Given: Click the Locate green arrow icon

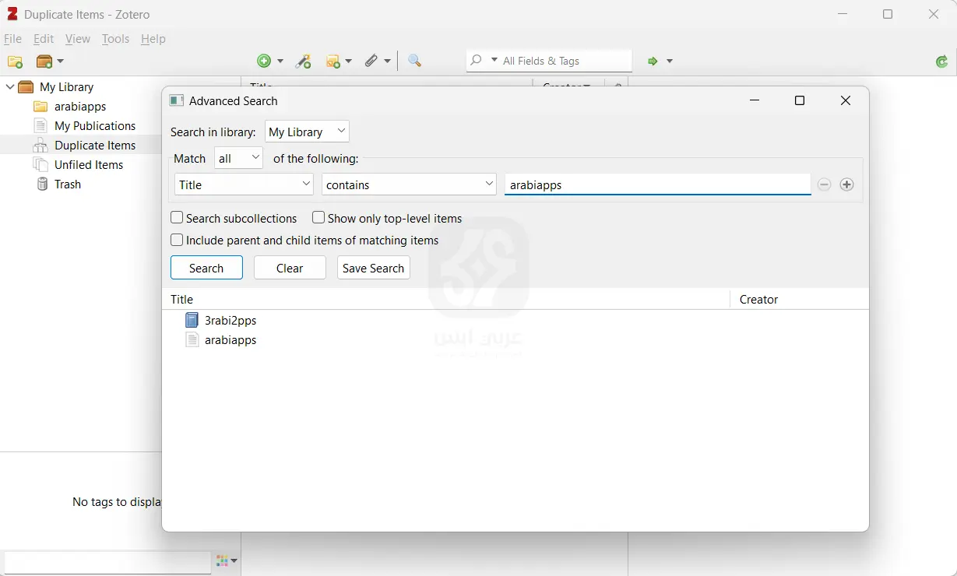Looking at the screenshot, I should pyautogui.click(x=654, y=60).
